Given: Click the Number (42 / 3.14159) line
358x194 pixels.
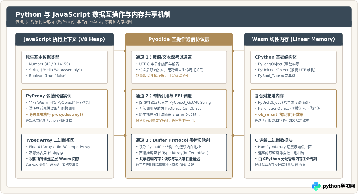Looking at the screenshot, I should click(x=48, y=64).
